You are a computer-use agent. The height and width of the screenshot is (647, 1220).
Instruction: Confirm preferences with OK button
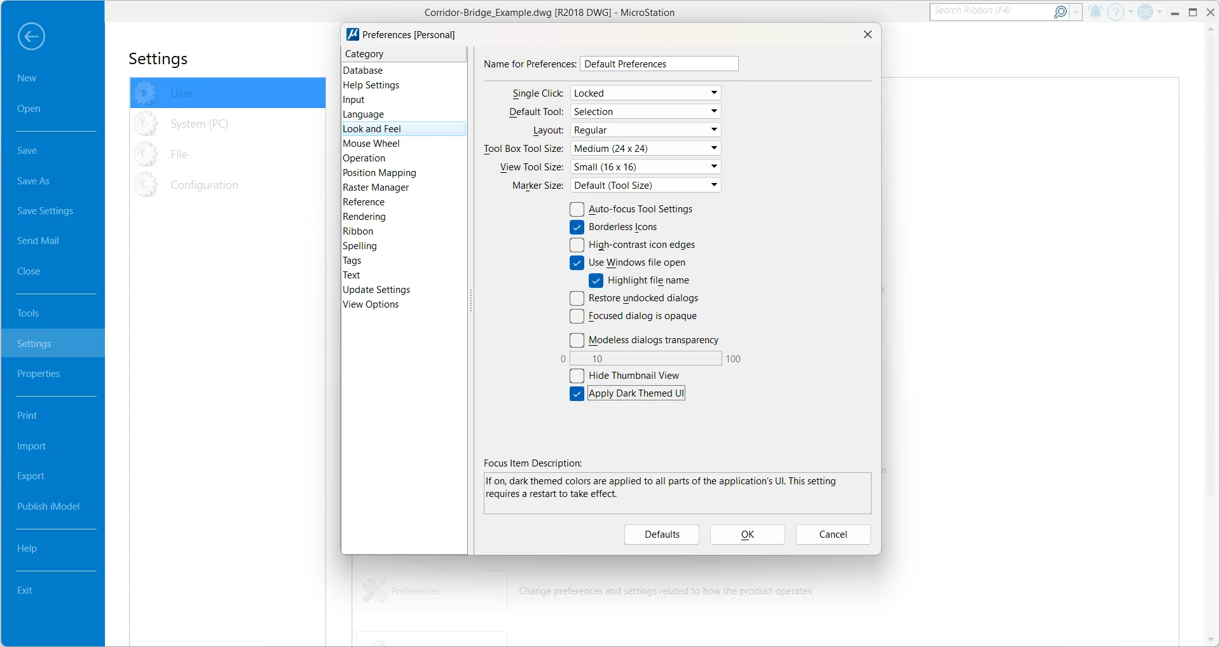click(748, 535)
